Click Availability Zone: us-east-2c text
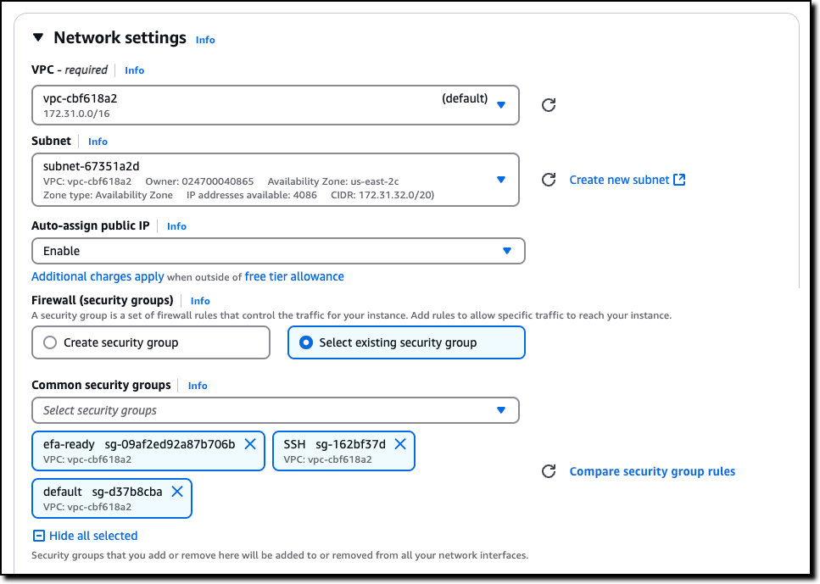The height and width of the screenshot is (584, 820). pyautogui.click(x=333, y=181)
